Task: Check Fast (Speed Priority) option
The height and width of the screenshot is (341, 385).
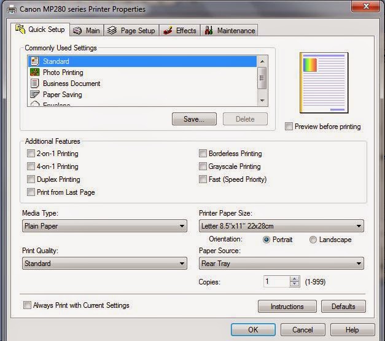Action: 203,179
